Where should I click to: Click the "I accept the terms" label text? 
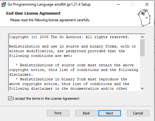point(46,98)
